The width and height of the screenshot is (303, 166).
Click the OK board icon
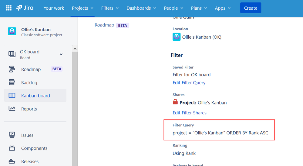(x=12, y=54)
